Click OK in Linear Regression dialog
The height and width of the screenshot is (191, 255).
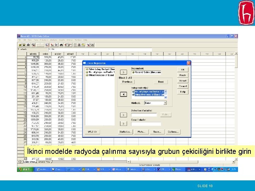183,70
